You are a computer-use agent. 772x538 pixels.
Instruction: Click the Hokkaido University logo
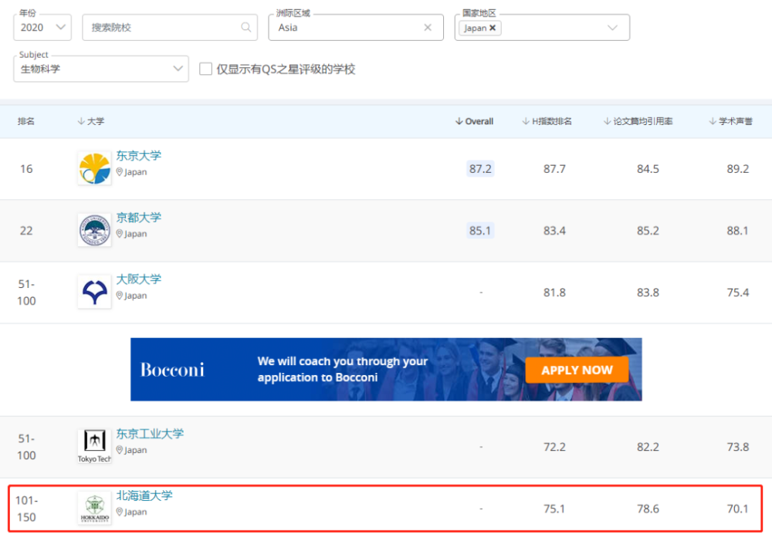[94, 508]
